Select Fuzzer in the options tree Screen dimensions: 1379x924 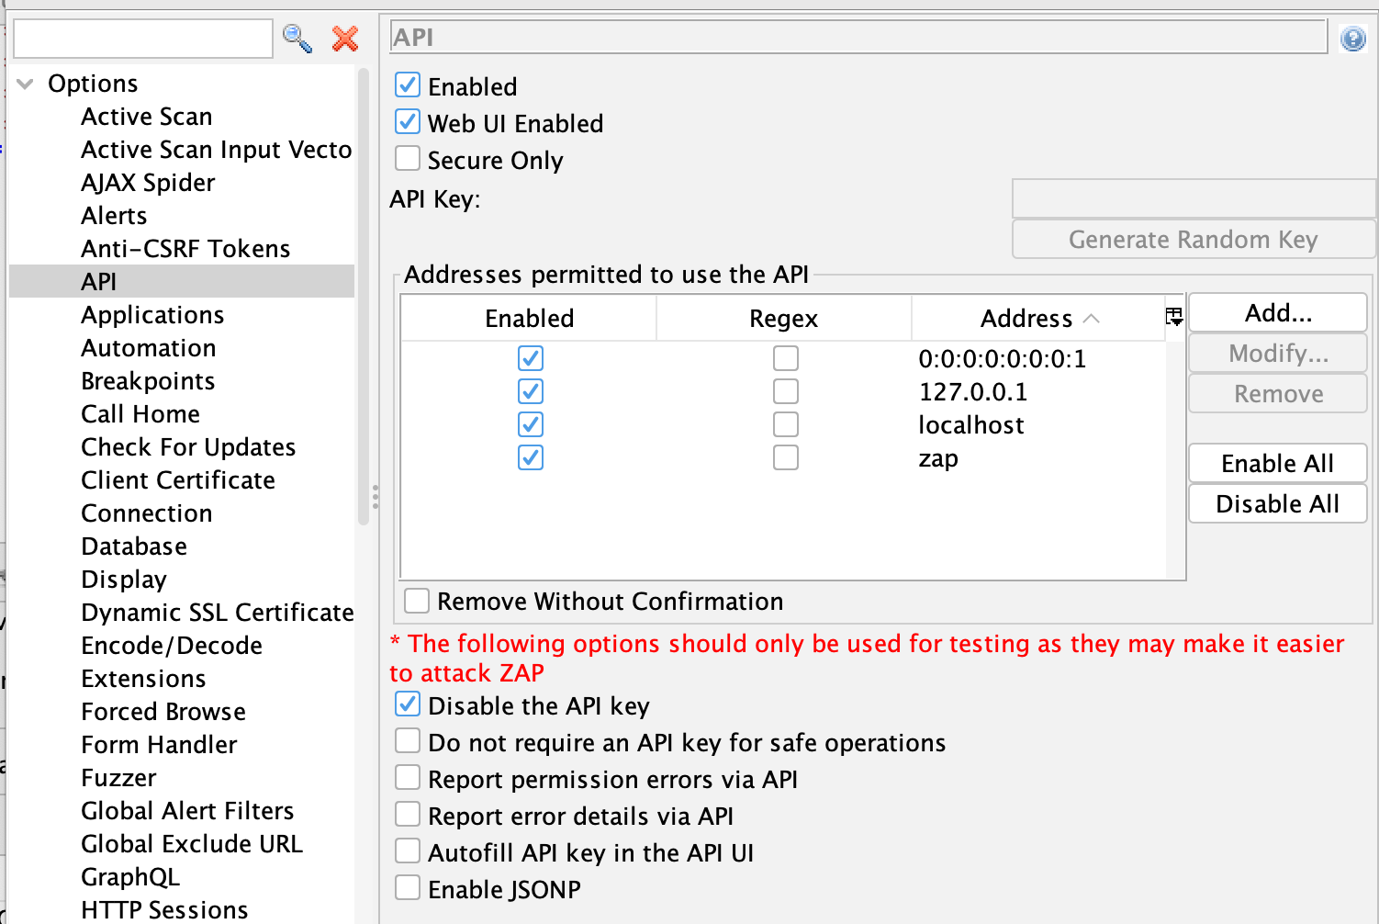pos(118,777)
